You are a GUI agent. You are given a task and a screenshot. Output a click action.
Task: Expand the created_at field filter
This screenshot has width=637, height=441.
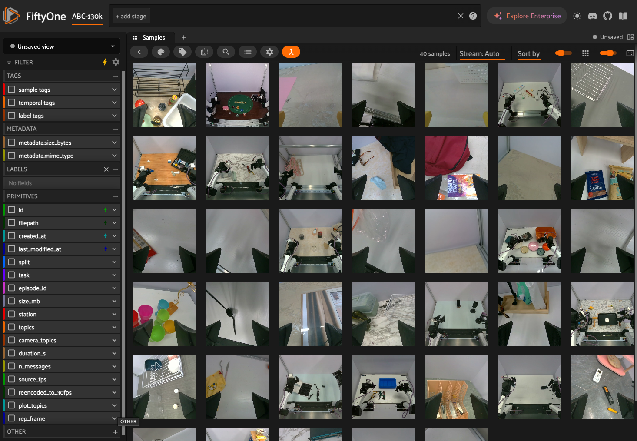(114, 236)
